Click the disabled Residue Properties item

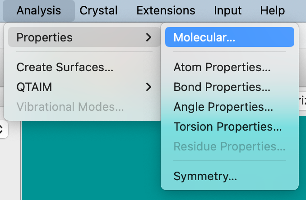pyautogui.click(x=229, y=146)
